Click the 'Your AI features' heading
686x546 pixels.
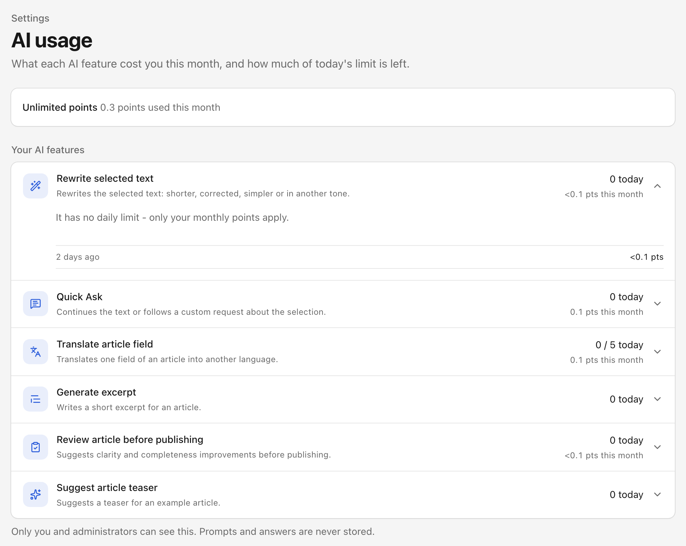(48, 150)
